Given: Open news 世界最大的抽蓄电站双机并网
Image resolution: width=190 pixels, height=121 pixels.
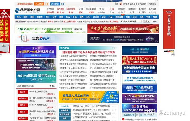Looking at the screenshot, I should click(103, 56).
